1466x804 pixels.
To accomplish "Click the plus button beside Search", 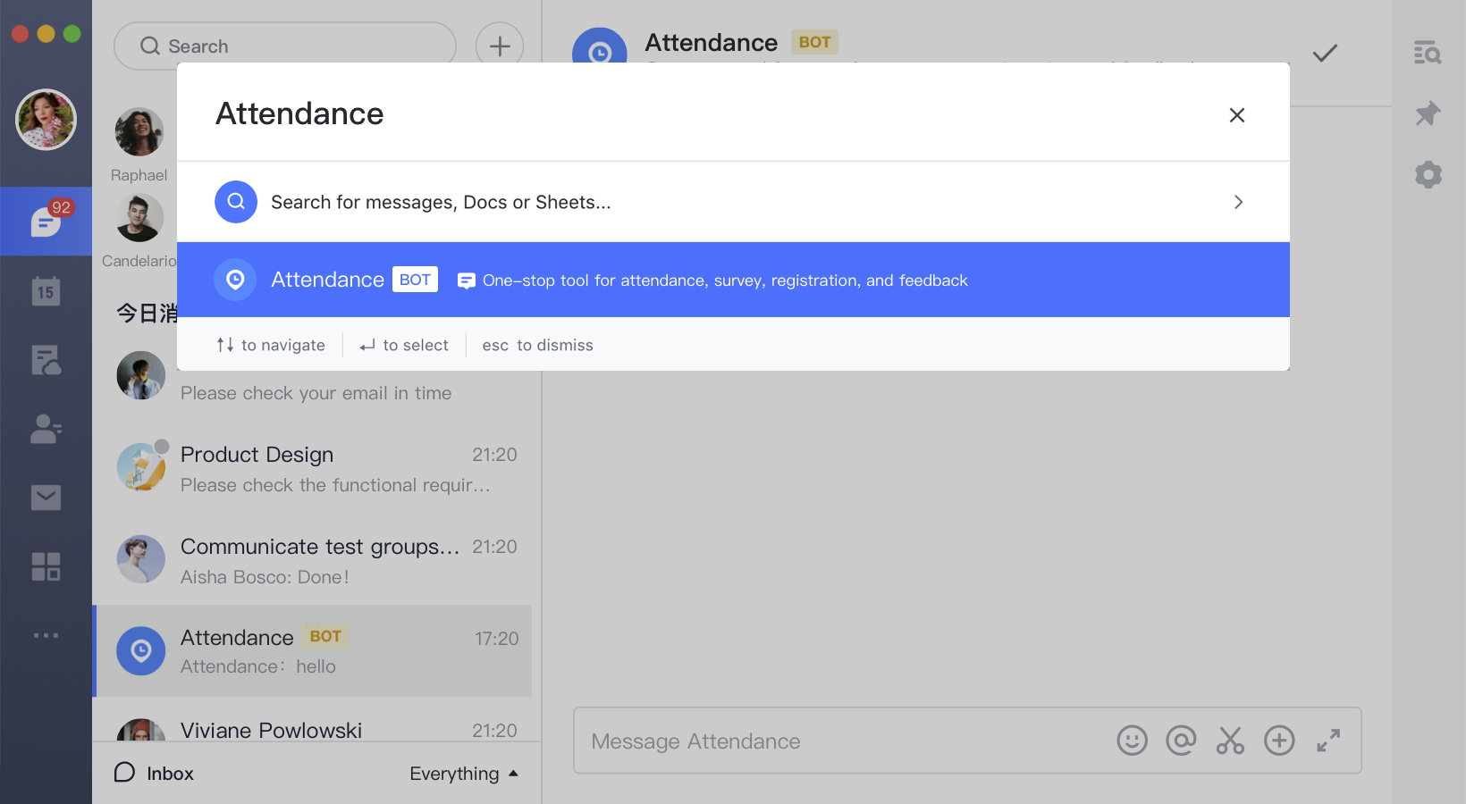I will point(500,46).
